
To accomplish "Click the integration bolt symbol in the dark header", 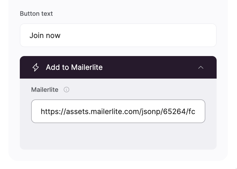I will click(x=35, y=67).
